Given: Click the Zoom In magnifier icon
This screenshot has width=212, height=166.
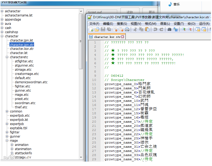Looking at the screenshot, I should (x=183, y=29).
